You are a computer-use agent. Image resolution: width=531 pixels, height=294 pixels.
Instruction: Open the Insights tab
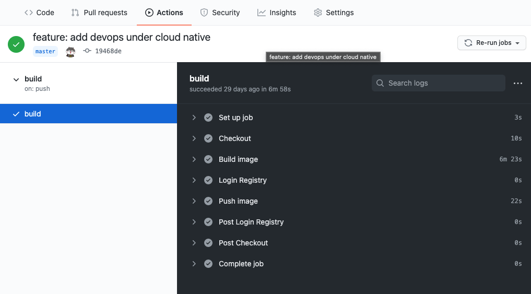(x=277, y=13)
